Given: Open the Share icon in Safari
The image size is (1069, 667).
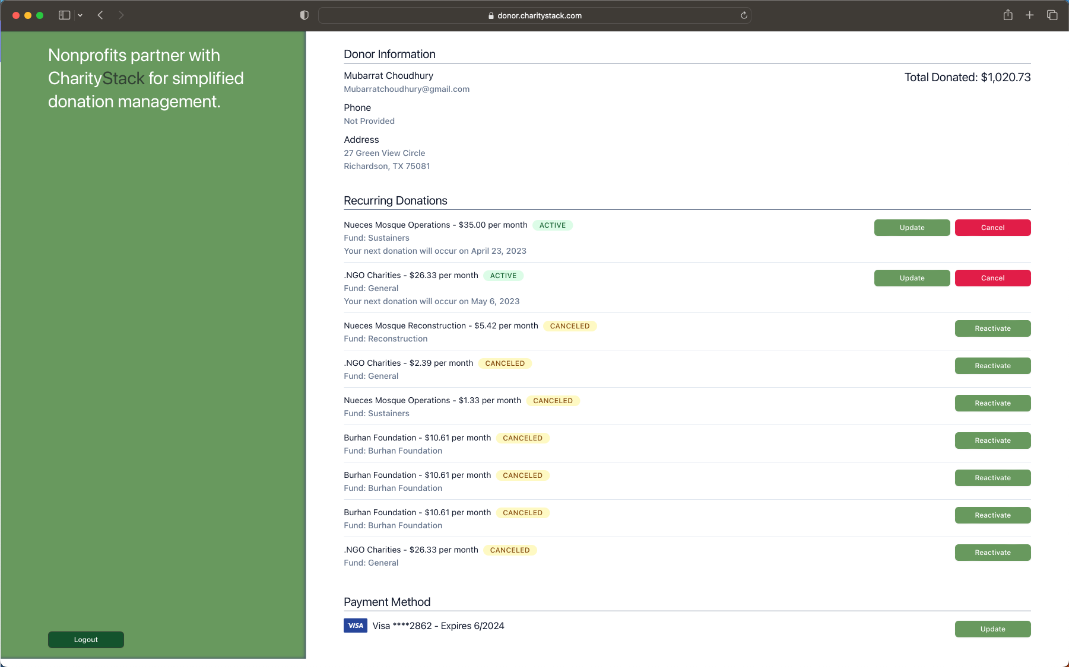Looking at the screenshot, I should (x=1008, y=15).
